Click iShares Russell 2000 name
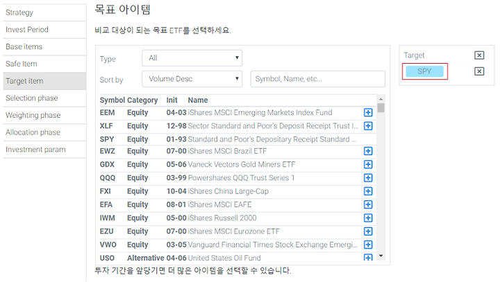Image resolution: width=500 pixels, height=282 pixels. 222,218
